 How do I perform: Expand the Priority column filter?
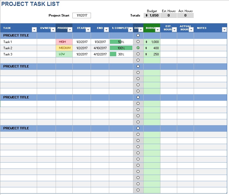70,29
